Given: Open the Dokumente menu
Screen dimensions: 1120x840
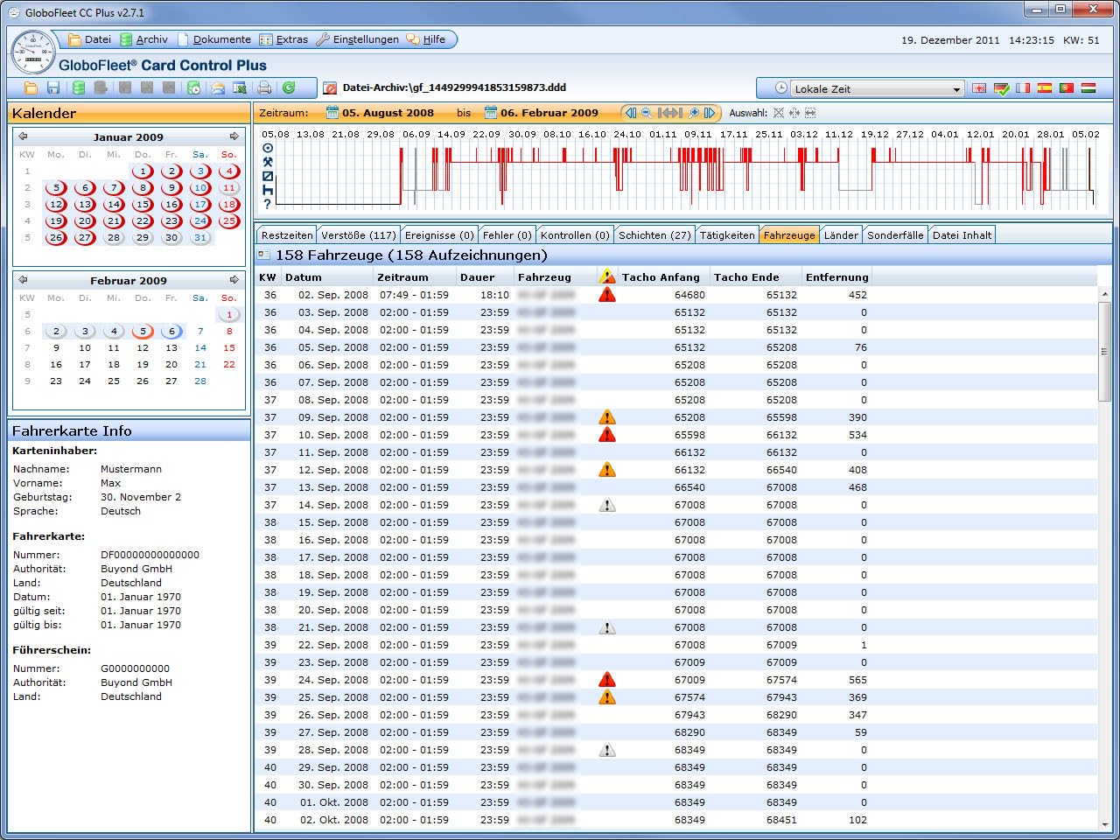Looking at the screenshot, I should 214,39.
